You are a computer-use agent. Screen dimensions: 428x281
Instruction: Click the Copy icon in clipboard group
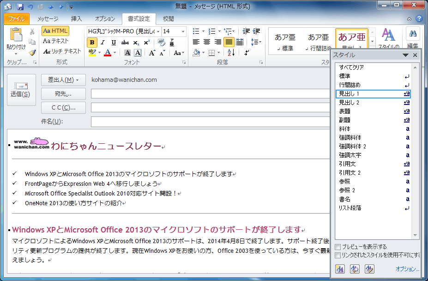coord(32,42)
